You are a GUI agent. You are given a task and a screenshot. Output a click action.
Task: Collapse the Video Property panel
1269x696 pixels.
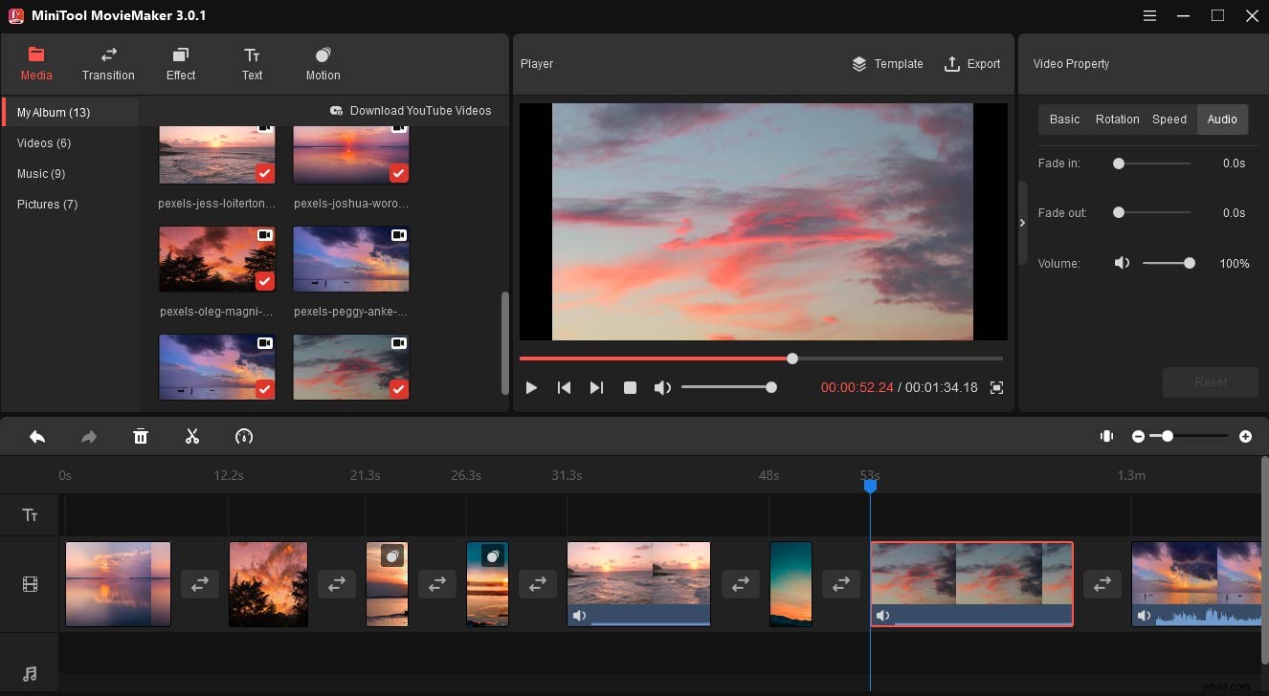point(1022,222)
